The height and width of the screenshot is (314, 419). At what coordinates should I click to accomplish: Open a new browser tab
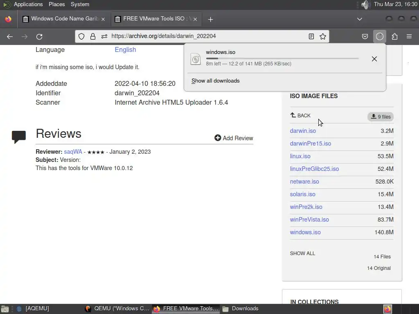pos(210,19)
